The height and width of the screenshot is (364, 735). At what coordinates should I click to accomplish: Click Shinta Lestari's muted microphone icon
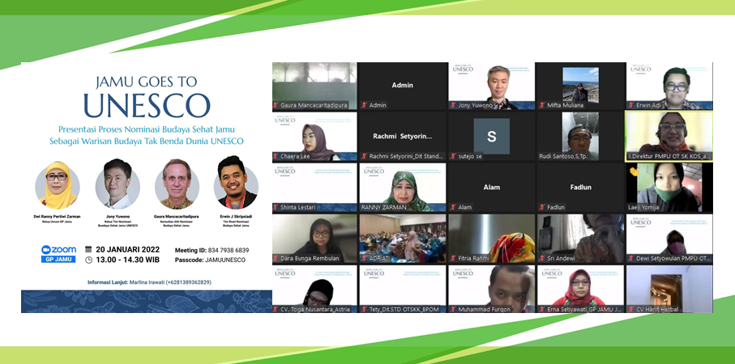pyautogui.click(x=276, y=207)
